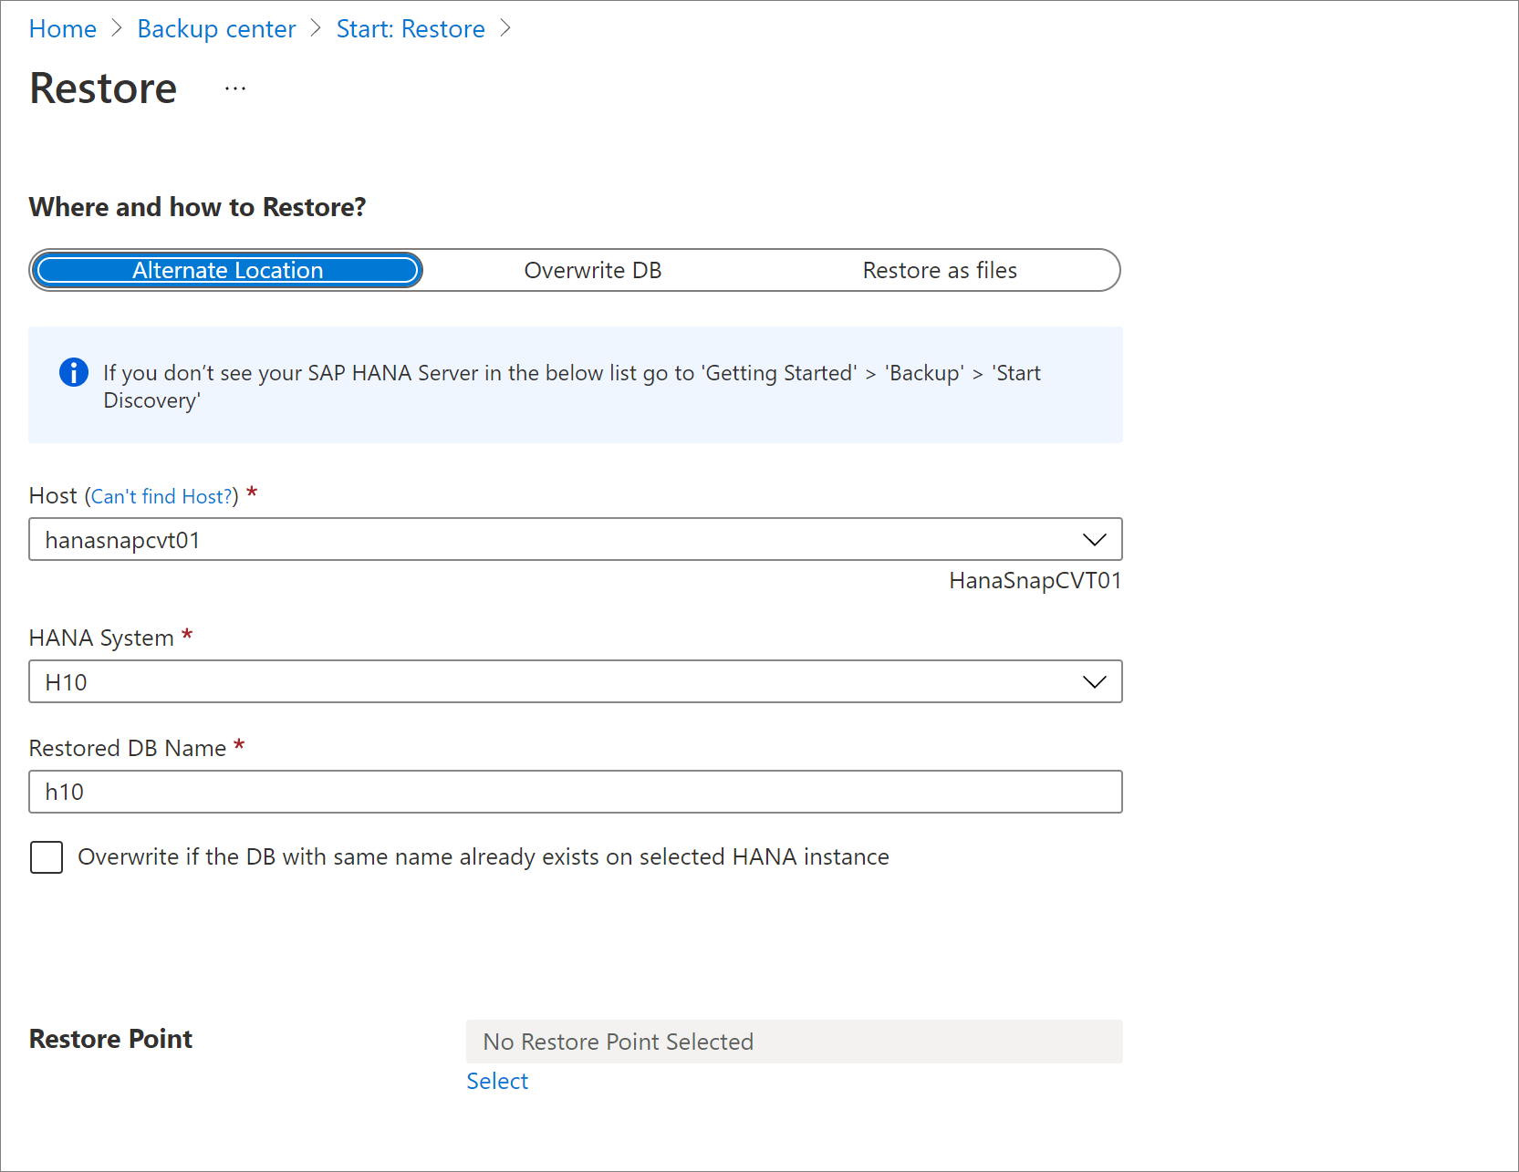The width and height of the screenshot is (1519, 1172).
Task: Click the HANA System chevron icon
Action: (x=1094, y=681)
